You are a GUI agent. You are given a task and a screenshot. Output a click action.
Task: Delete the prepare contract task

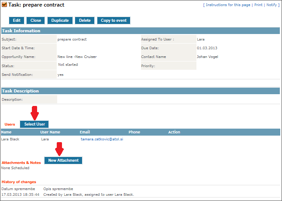click(x=85, y=20)
